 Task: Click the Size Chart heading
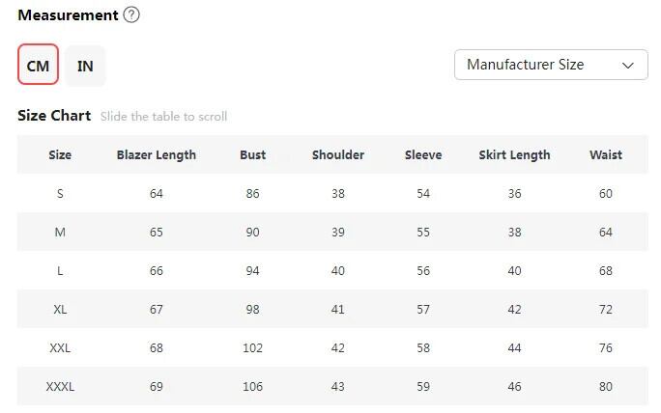point(54,116)
